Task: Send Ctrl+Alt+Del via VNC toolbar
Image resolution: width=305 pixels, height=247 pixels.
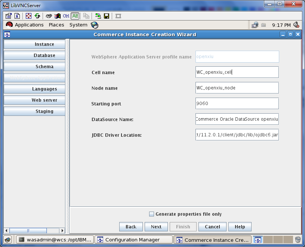Action: [x=49, y=16]
